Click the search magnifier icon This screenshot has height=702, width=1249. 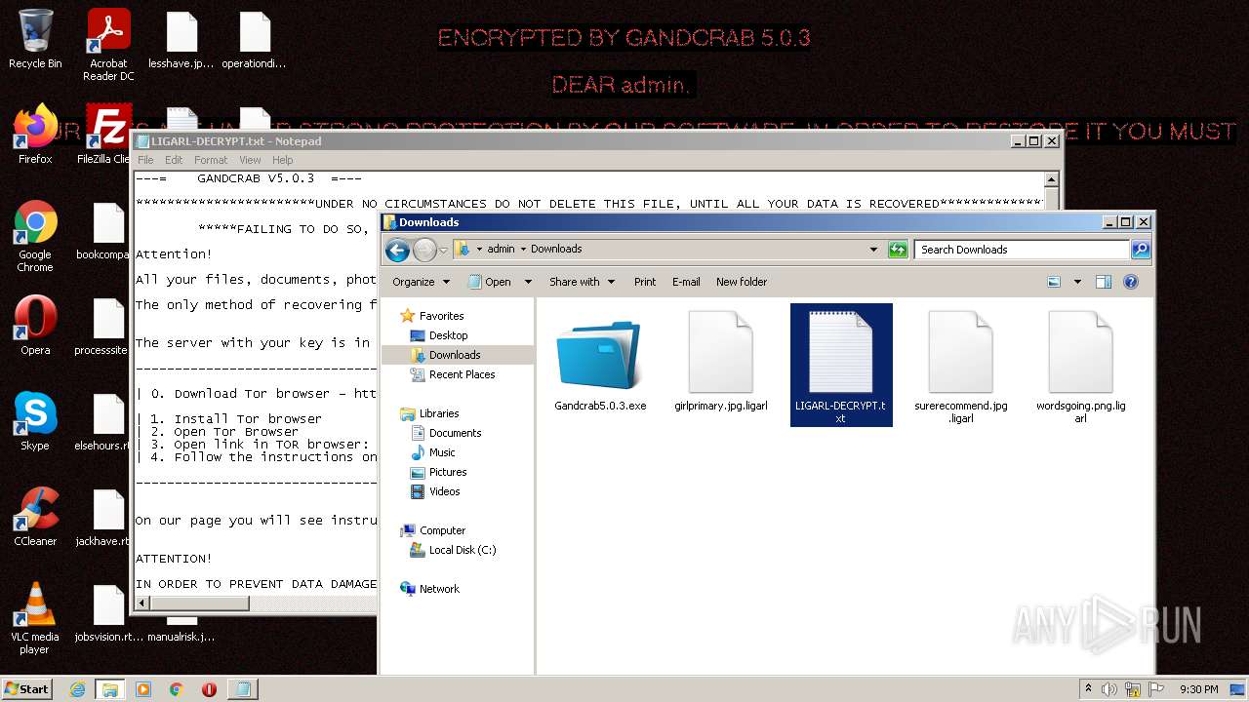[x=1140, y=250]
